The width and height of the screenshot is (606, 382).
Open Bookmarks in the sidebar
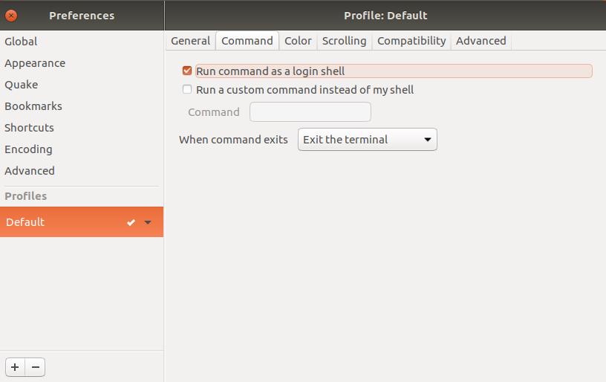tap(82, 106)
